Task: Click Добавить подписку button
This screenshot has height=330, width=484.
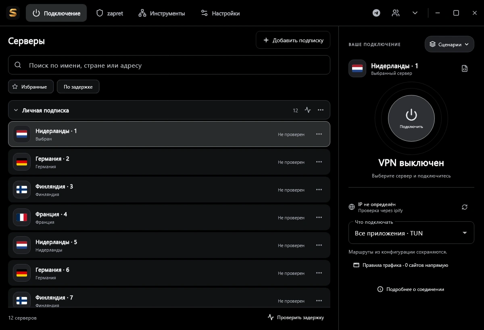Action: 293,40
